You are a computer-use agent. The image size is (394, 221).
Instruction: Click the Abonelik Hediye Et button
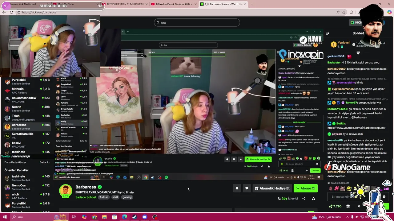click(x=272, y=188)
